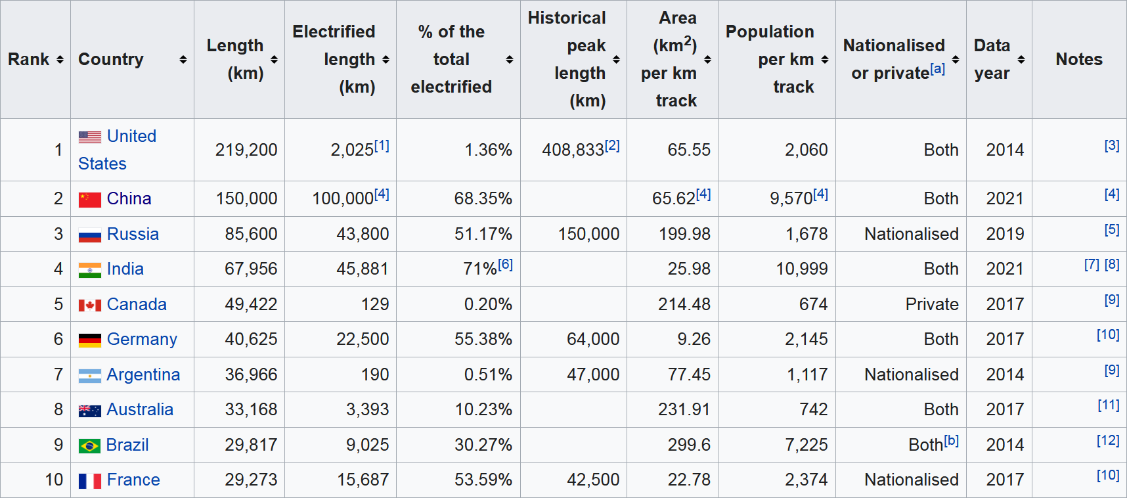Select Brazil's 7,225 population cell

(777, 445)
